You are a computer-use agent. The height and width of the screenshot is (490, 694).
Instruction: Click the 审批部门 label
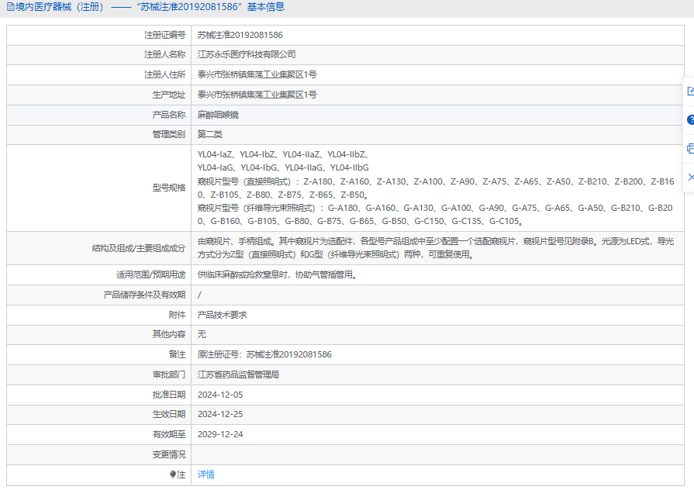(x=169, y=375)
